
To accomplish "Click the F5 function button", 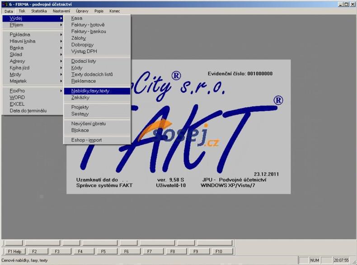I will tap(107, 251).
